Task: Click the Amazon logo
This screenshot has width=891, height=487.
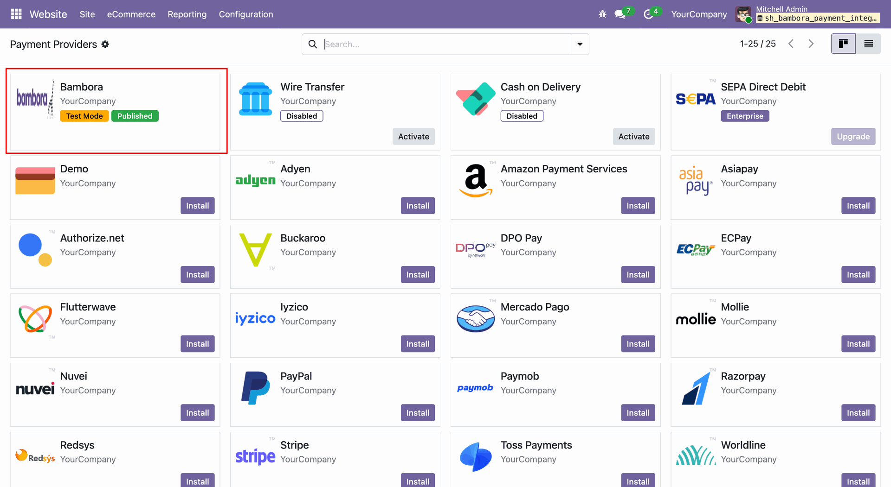Action: (476, 181)
